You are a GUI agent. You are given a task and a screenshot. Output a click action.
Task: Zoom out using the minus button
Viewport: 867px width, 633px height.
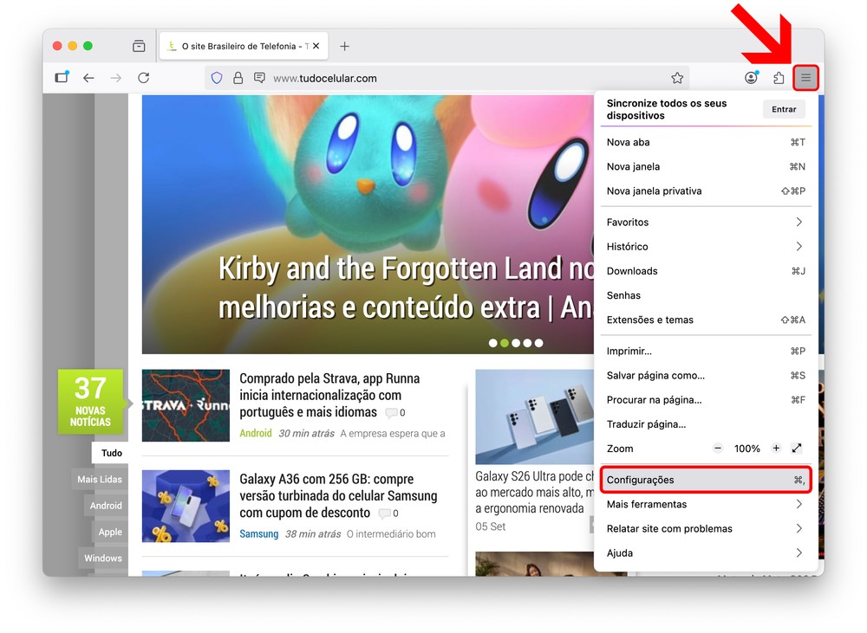[x=718, y=449]
